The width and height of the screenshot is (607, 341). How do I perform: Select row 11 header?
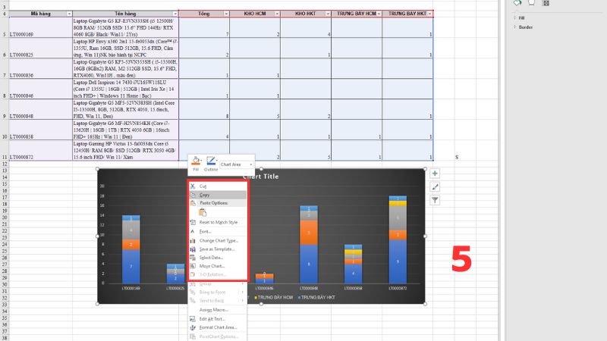point(5,150)
